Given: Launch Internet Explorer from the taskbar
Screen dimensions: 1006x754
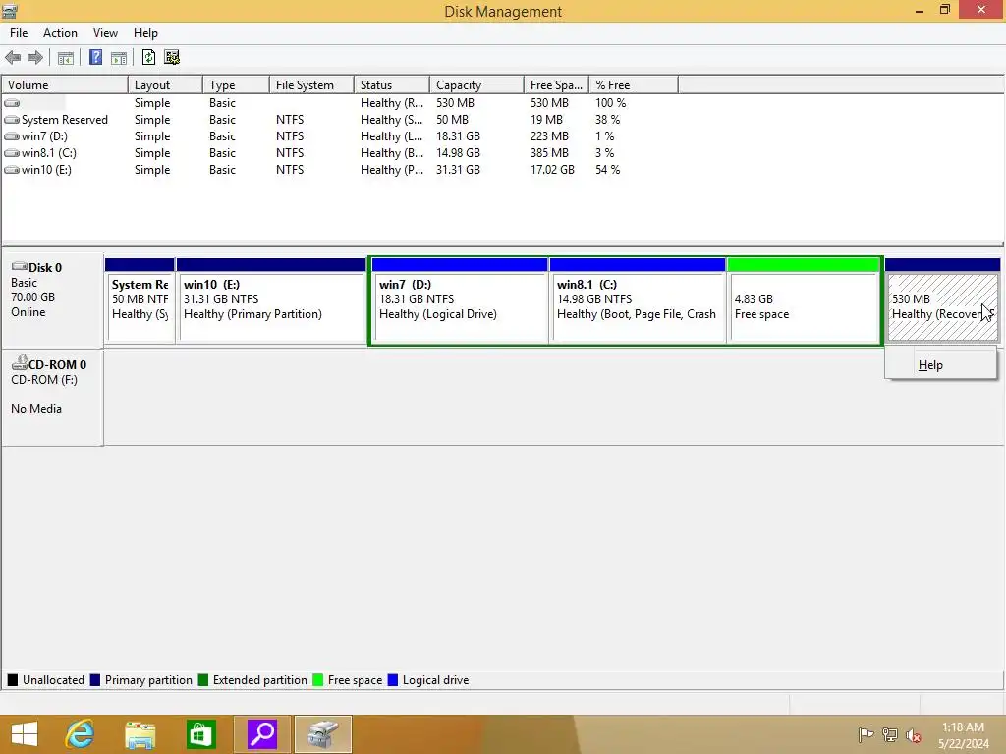Looking at the screenshot, I should click(x=80, y=734).
